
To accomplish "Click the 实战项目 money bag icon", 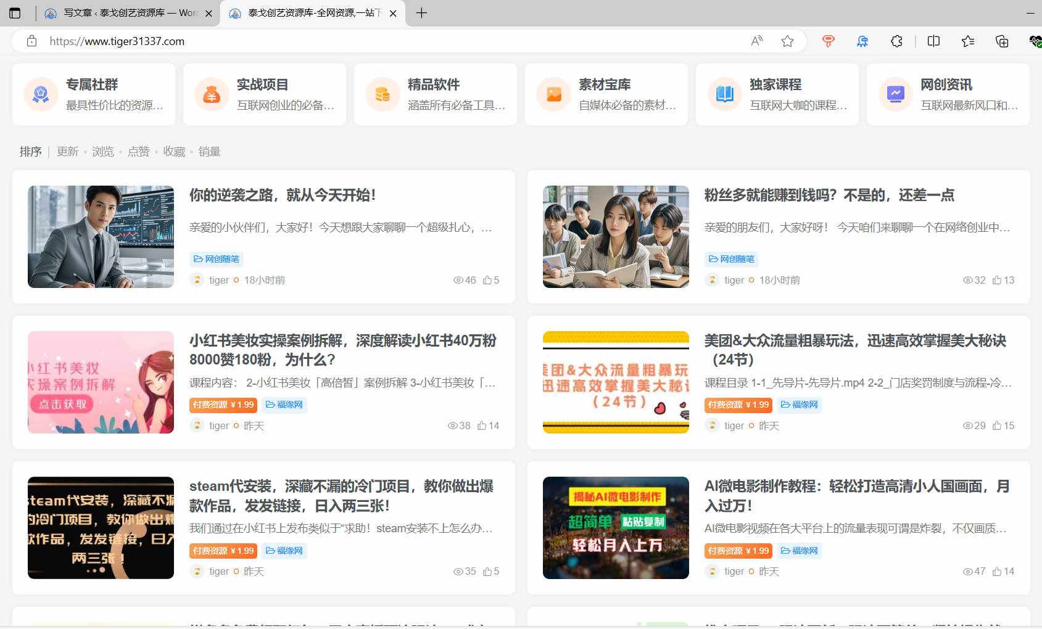I will click(212, 94).
